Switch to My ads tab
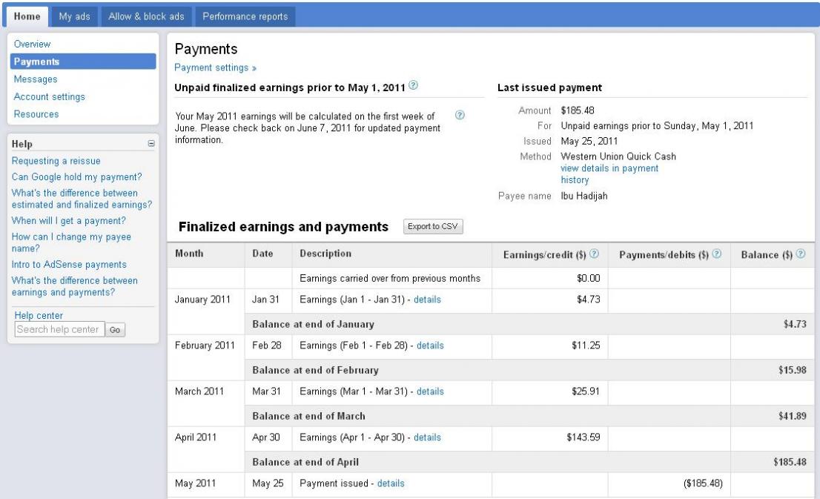Viewport: 820px width, 499px height. [x=74, y=16]
